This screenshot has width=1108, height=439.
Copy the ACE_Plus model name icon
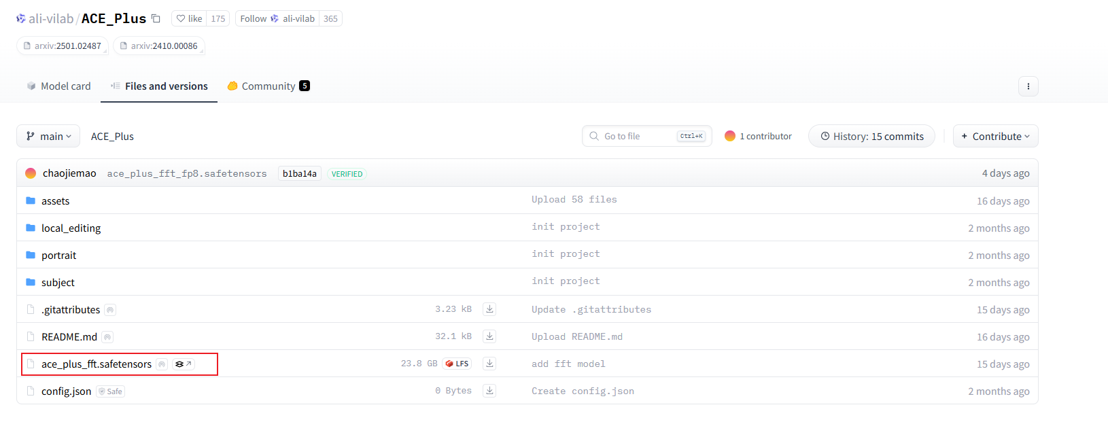156,18
